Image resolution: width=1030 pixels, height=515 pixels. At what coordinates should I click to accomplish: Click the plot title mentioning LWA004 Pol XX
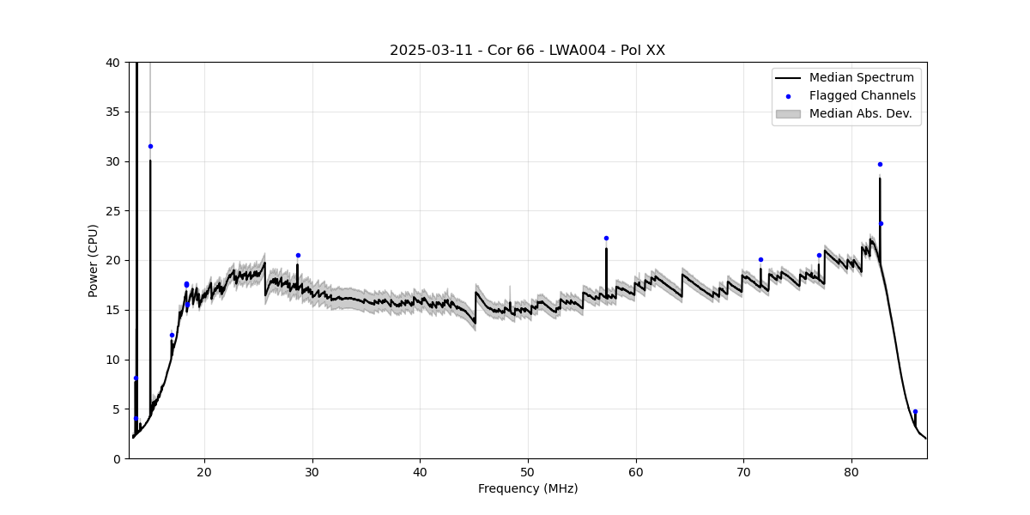pyautogui.click(x=527, y=51)
